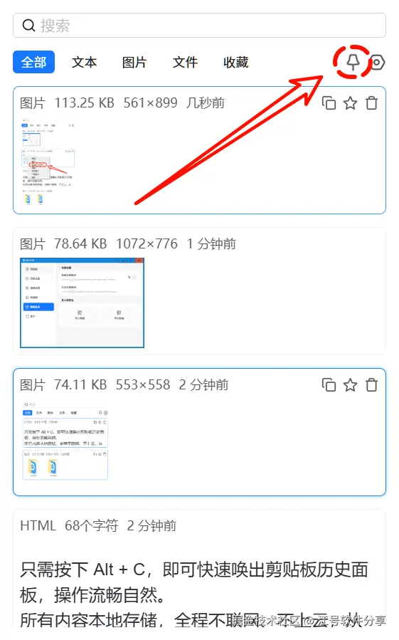Delete the 561×899 image entry
399x640 pixels.
[371, 103]
